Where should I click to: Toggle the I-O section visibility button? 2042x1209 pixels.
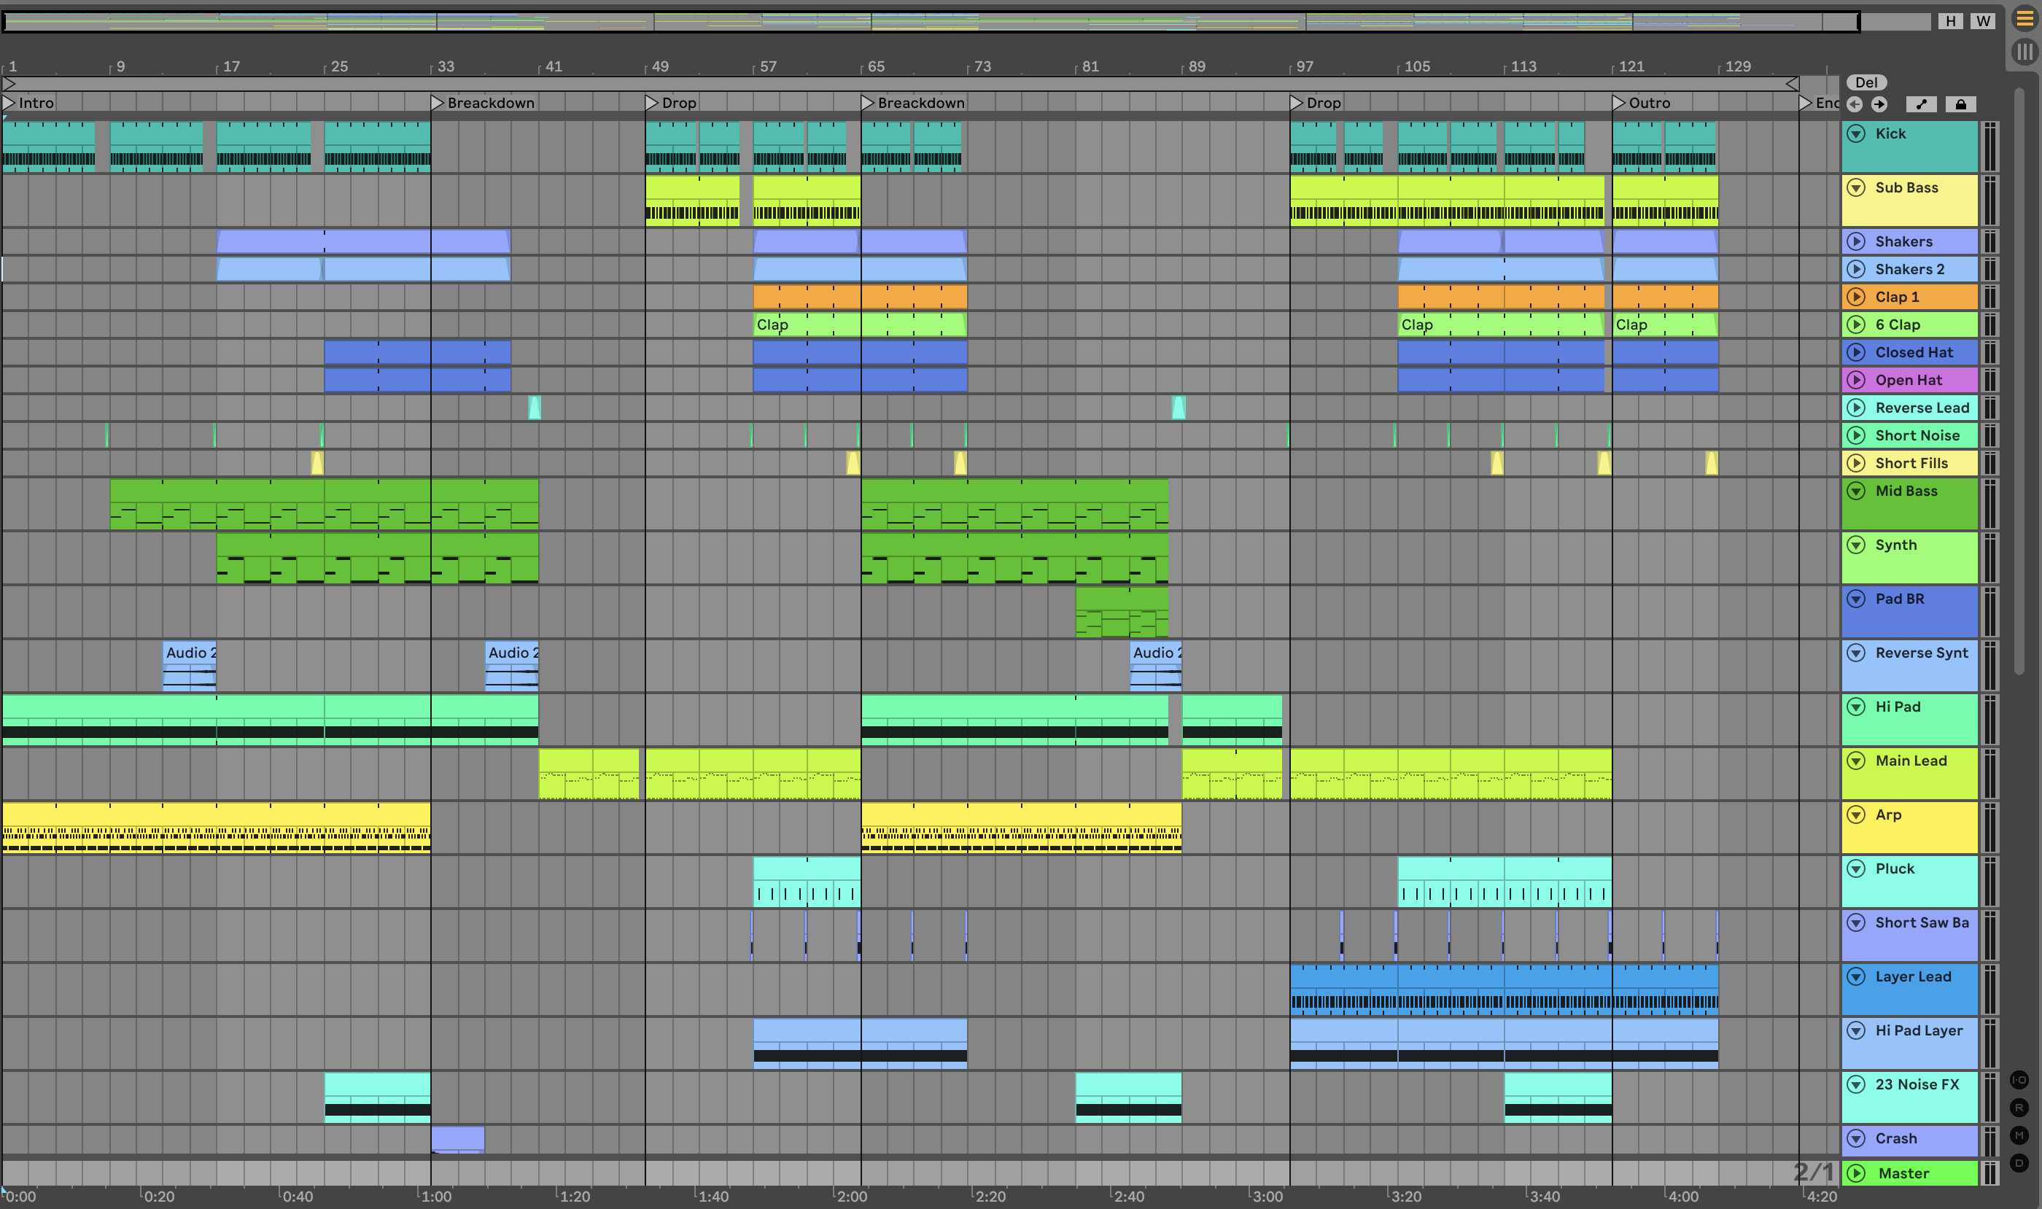(2019, 1080)
